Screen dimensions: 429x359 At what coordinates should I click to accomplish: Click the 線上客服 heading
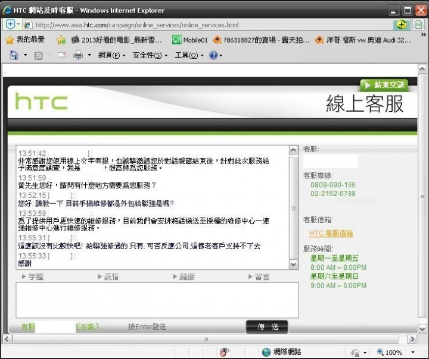click(365, 104)
